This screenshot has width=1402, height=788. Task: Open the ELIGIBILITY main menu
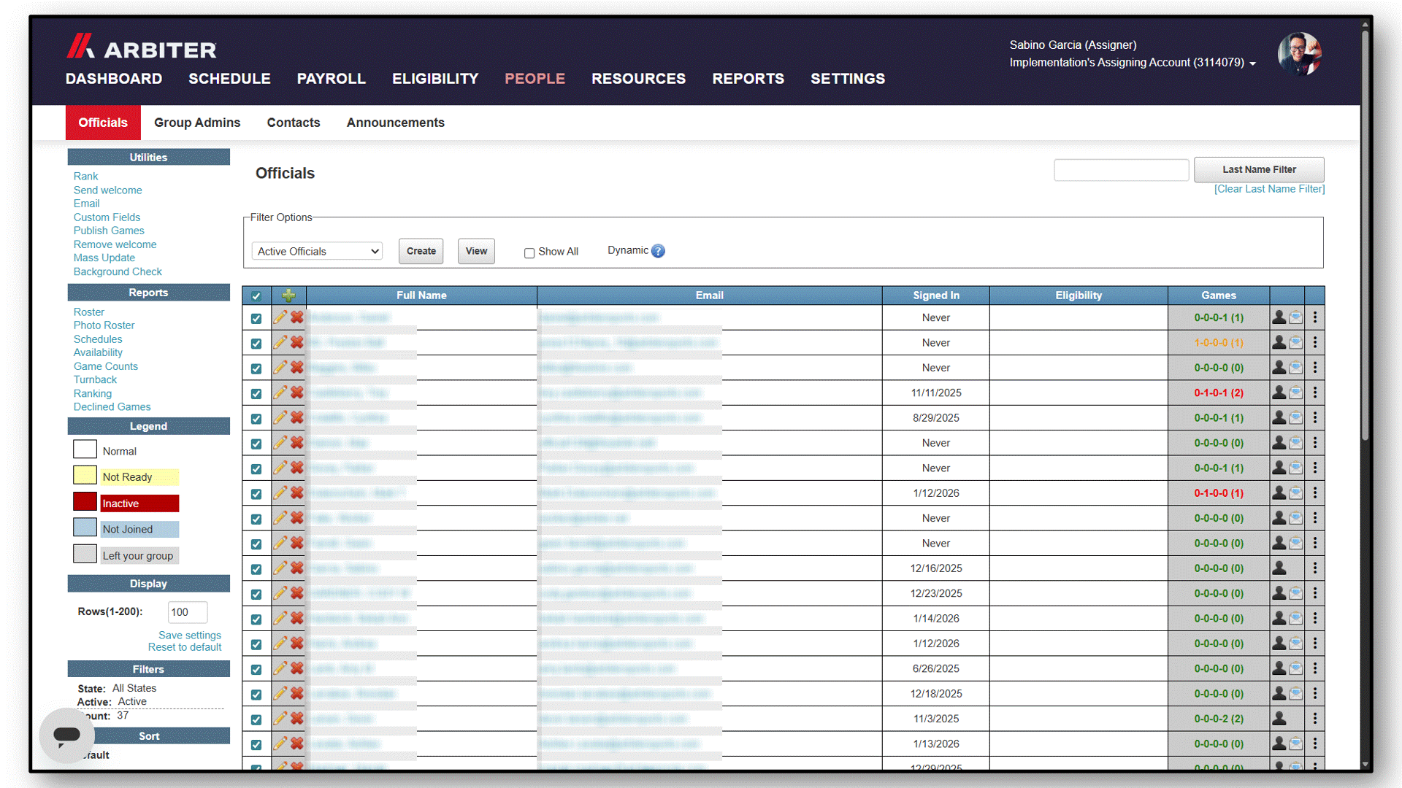435,79
